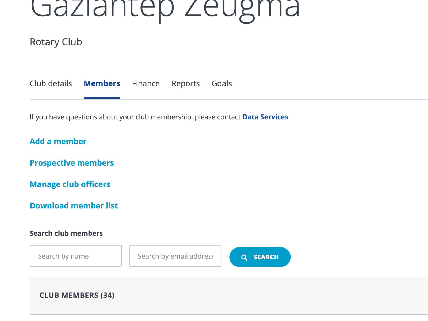Click the club membership questions help text

click(x=135, y=117)
